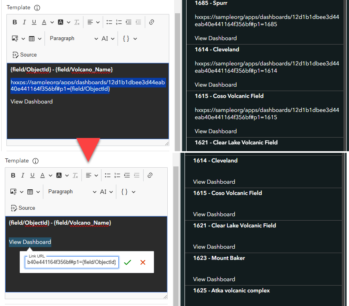Image resolution: width=349 pixels, height=306 pixels.
Task: Expand the curly braces dynamic text dropdown
Action: pos(128,38)
